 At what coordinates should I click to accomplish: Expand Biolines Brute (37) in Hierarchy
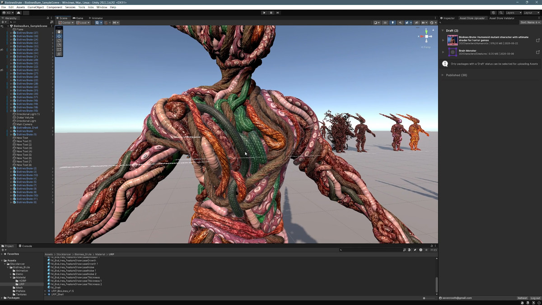tap(11, 33)
